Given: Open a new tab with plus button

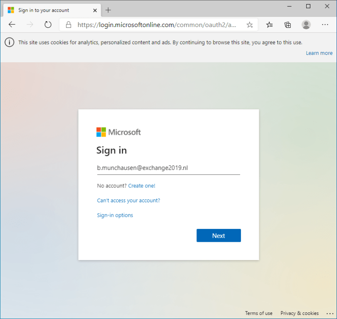Looking at the screenshot, I should (x=108, y=10).
